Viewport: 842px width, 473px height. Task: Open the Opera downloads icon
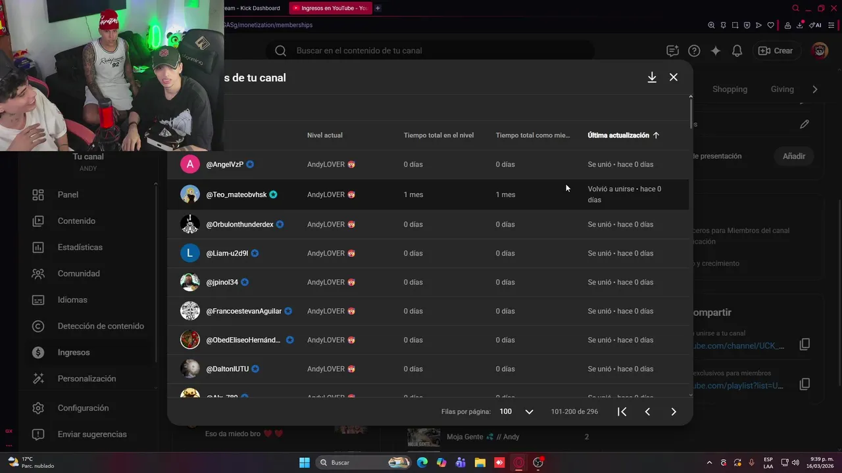point(801,25)
